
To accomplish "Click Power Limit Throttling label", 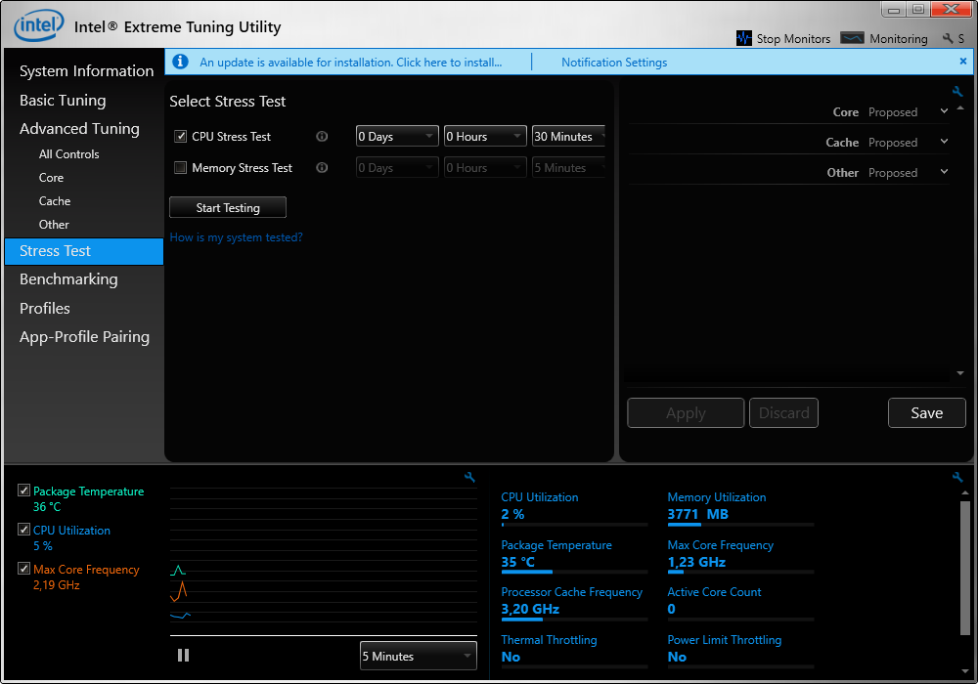I will pyautogui.click(x=724, y=640).
